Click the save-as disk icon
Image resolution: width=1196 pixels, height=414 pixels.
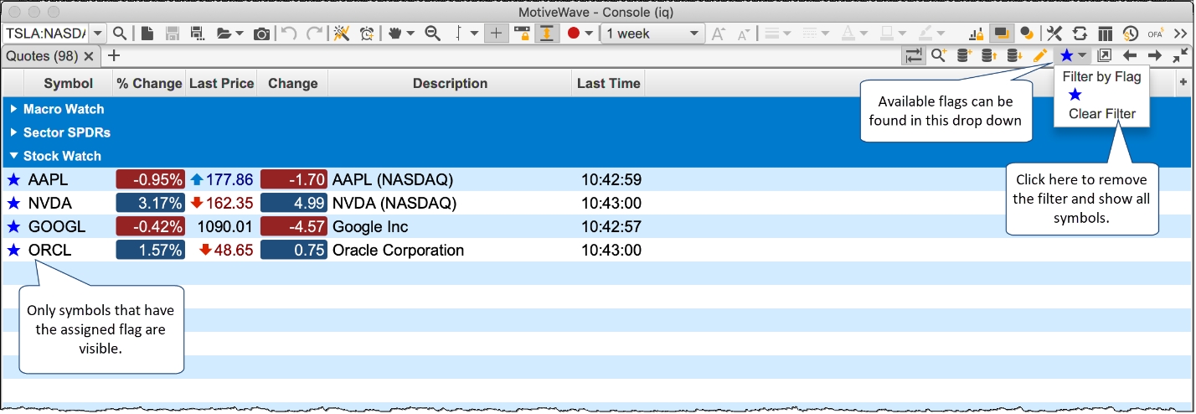198,34
